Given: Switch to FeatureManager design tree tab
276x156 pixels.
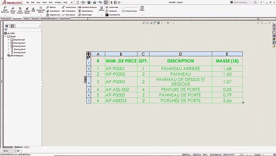Looking at the screenshot, I should pyautogui.click(x=7, y=26).
